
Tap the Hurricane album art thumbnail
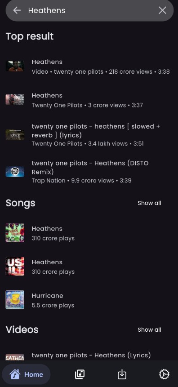coord(15,300)
